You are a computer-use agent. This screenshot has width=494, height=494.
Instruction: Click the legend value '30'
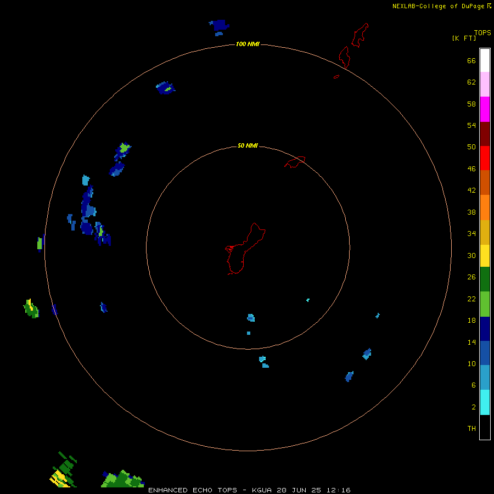click(471, 255)
